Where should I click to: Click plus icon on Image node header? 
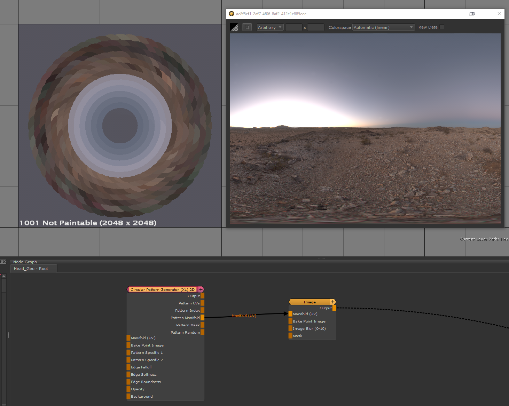point(333,302)
